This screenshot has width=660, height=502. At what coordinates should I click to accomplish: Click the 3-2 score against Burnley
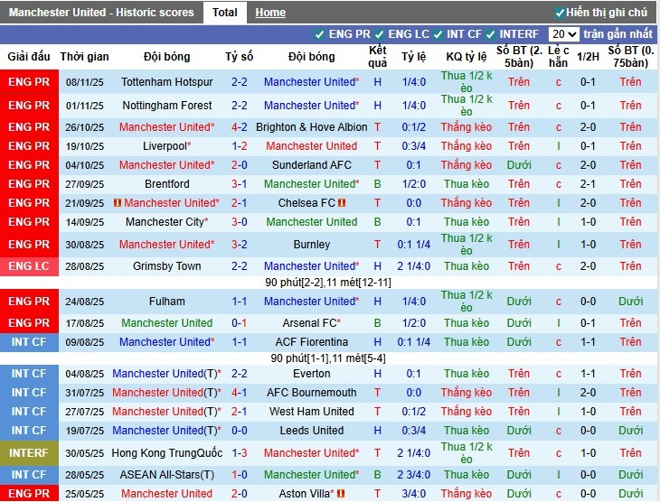coord(239,245)
